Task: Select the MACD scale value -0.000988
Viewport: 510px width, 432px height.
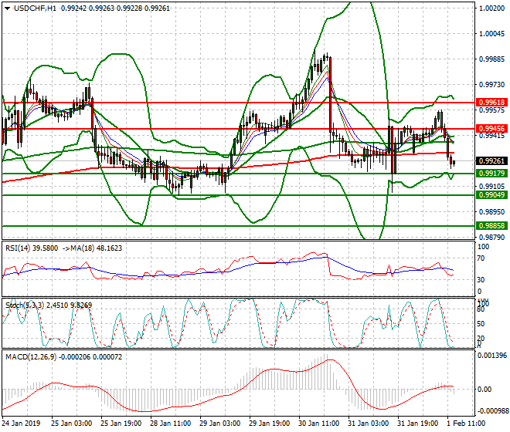Action: click(491, 411)
